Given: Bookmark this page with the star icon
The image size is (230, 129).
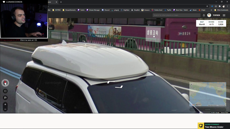Looking at the screenshot, I should 207,6.
